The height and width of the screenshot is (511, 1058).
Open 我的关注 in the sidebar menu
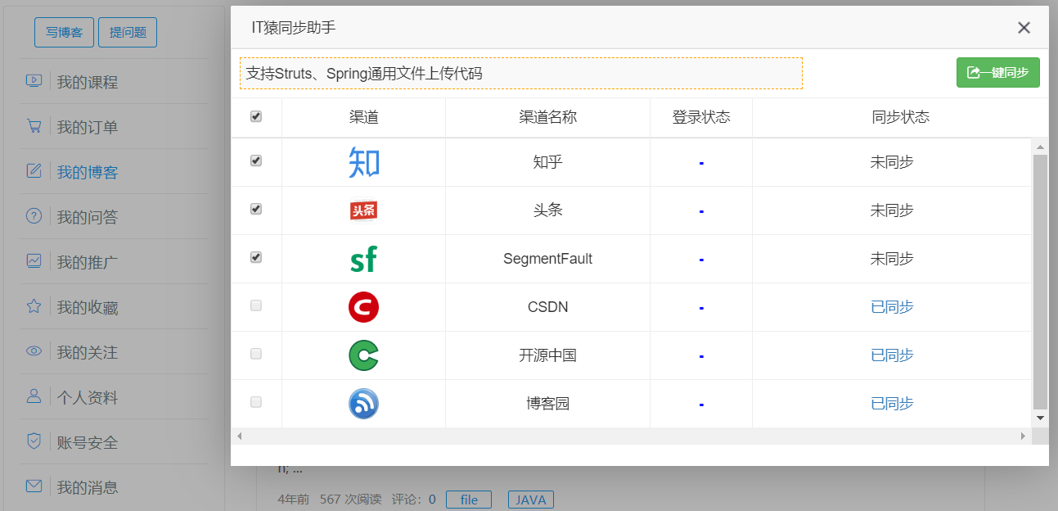88,352
